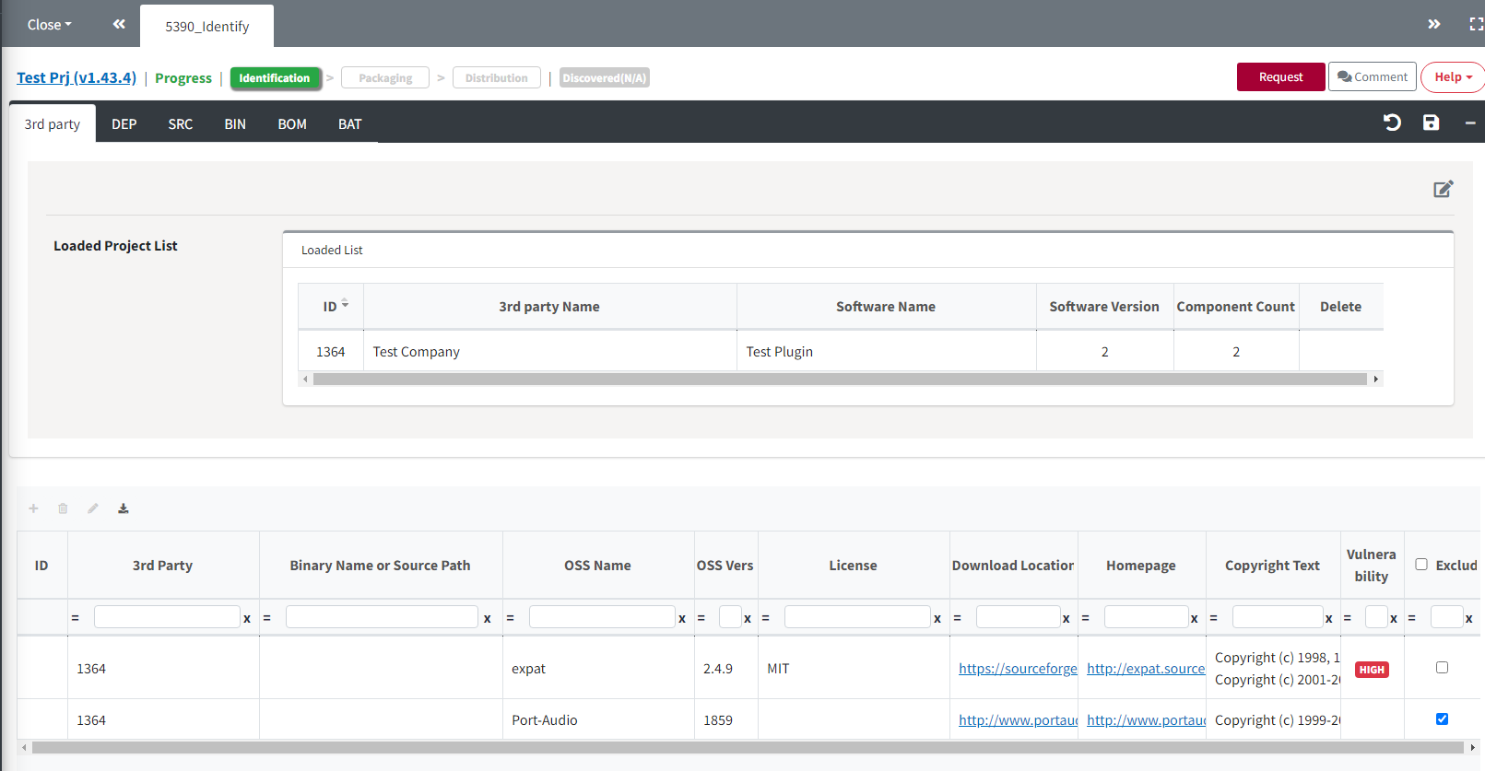Click the Request button
The height and width of the screenshot is (771, 1485).
pyautogui.click(x=1280, y=77)
